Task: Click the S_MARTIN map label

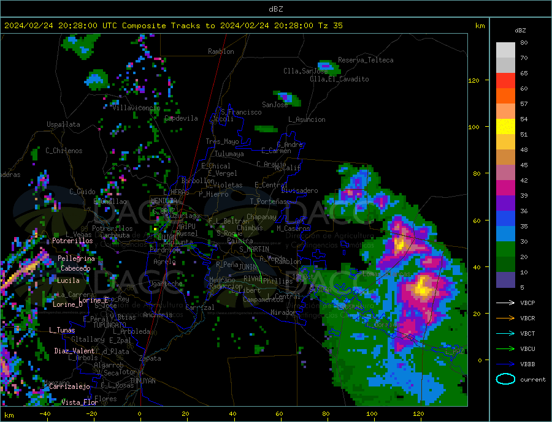Action: [x=254, y=249]
